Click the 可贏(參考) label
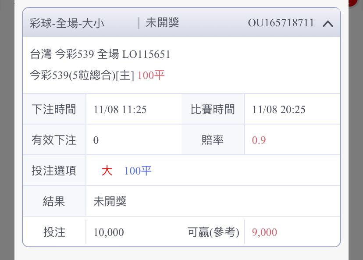Screen dimensions: 363x260 pos(213,232)
